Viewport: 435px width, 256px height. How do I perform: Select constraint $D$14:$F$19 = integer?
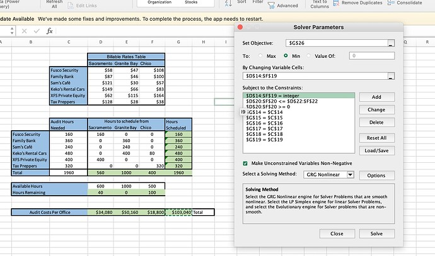point(299,96)
